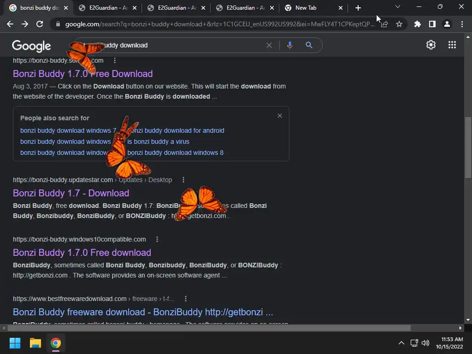Screen dimensions: 472x354
Task: Open options for the bestfreewaredownload.com result
Action: click(186, 299)
